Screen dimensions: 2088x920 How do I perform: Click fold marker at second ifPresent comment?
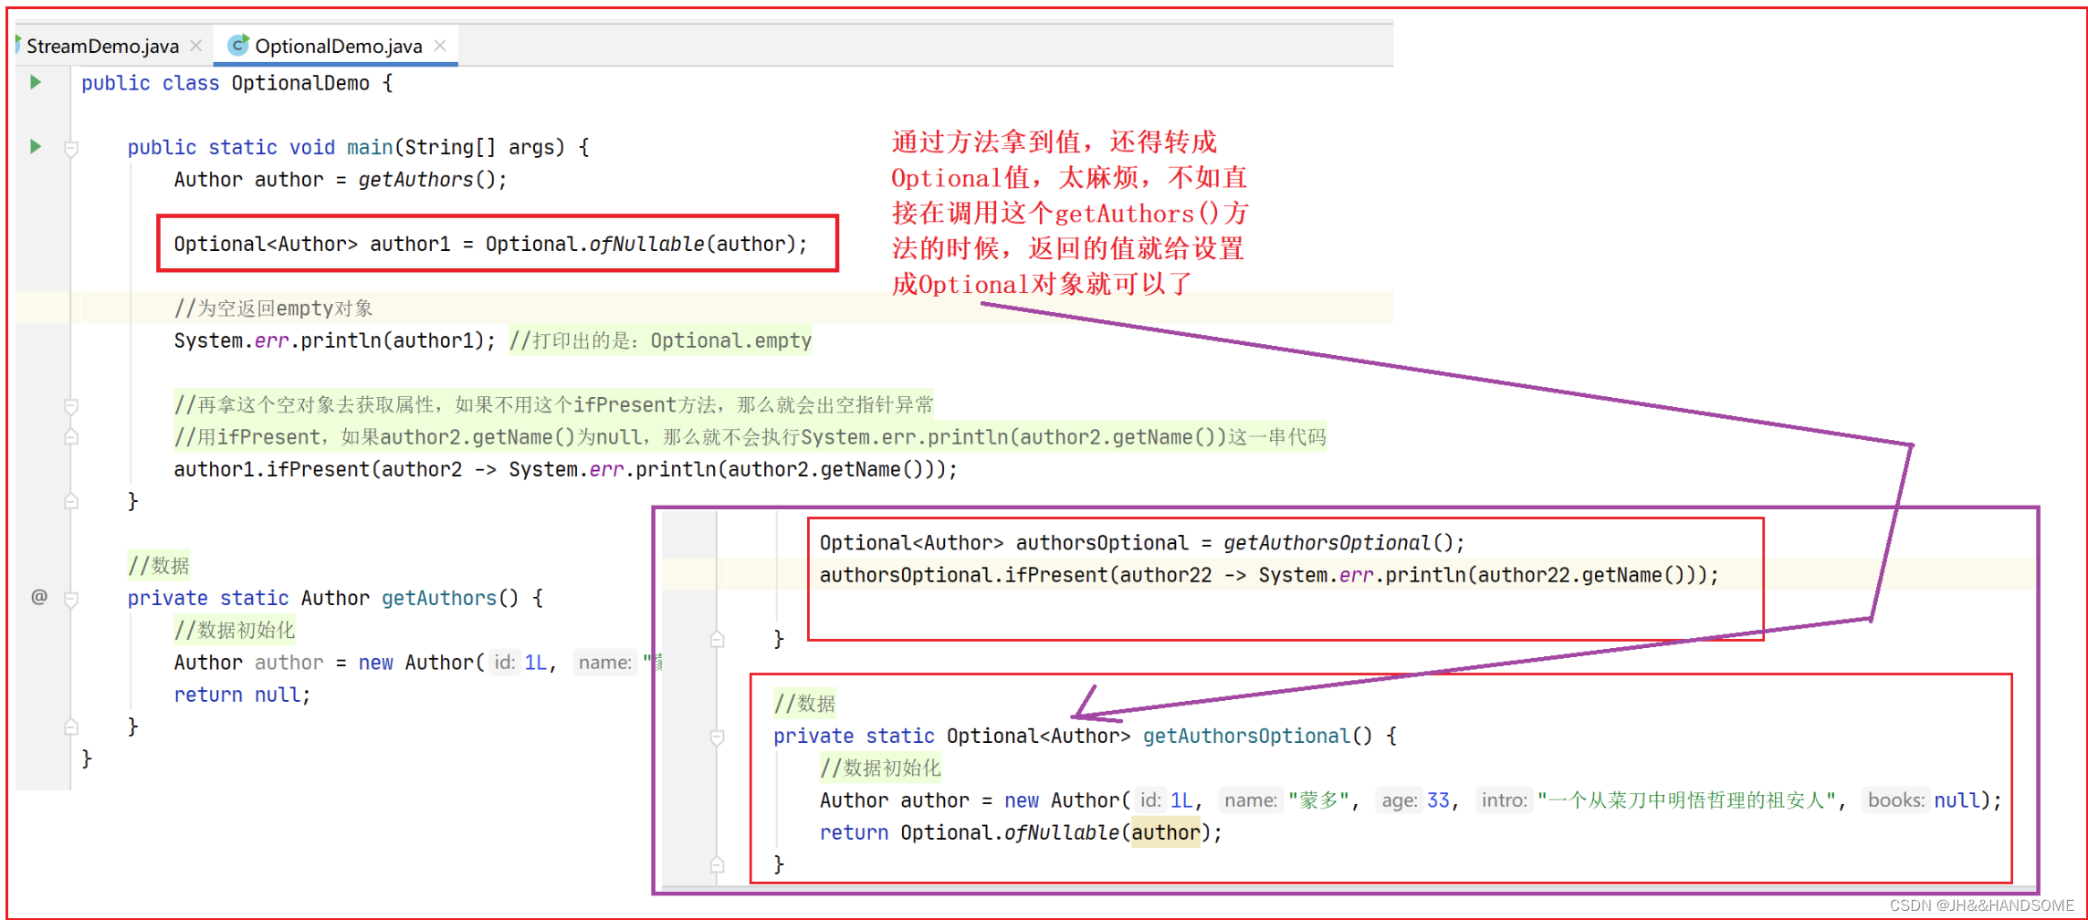tap(71, 437)
